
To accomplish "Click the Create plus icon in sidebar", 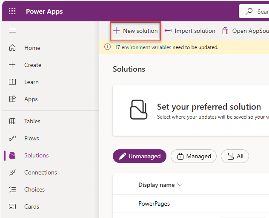I will [x=12, y=65].
